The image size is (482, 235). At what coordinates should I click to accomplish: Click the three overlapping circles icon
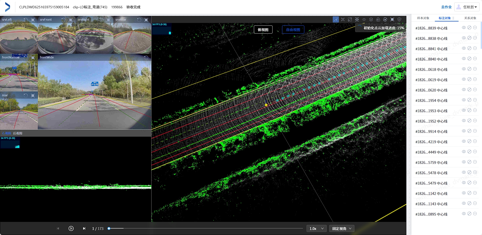(378, 19)
